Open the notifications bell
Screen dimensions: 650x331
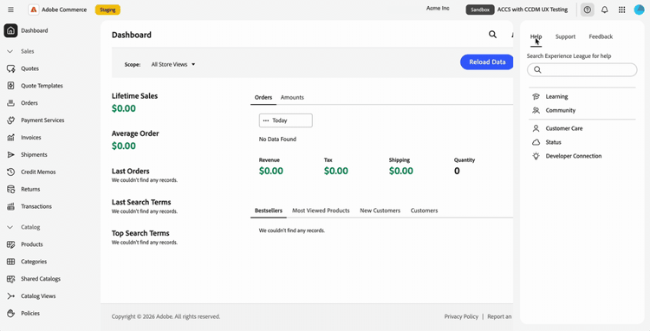click(604, 10)
